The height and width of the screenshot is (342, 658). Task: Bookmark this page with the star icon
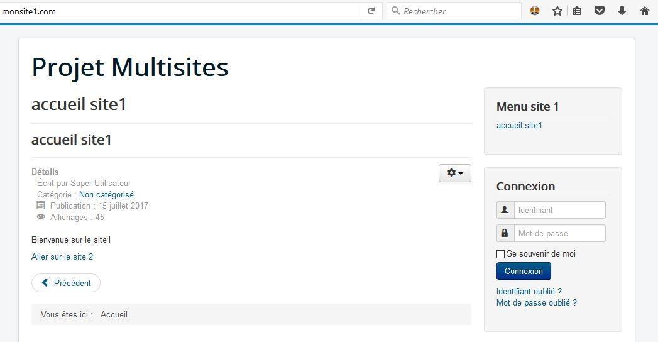(x=557, y=11)
